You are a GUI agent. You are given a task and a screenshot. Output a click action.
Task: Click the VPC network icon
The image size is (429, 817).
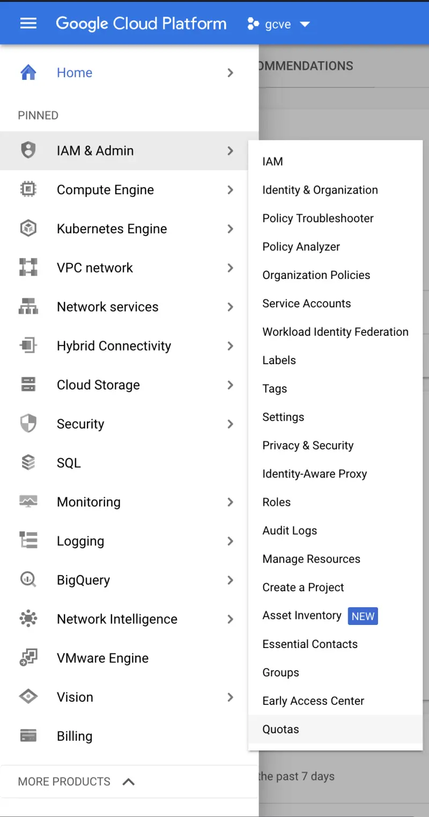[x=28, y=268]
